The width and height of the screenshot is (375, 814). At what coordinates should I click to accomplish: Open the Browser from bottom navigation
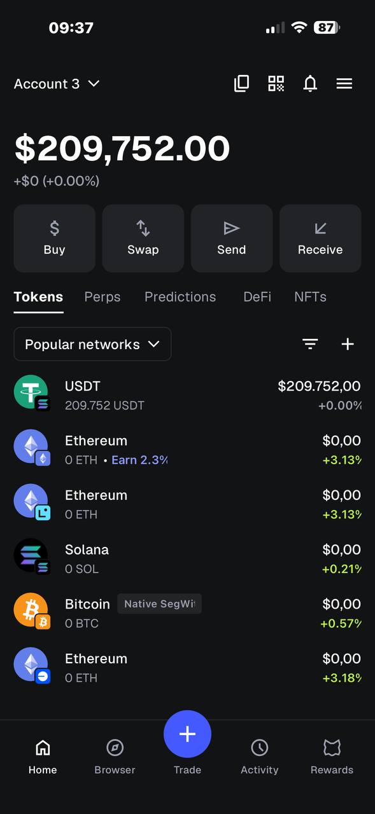pos(115,755)
